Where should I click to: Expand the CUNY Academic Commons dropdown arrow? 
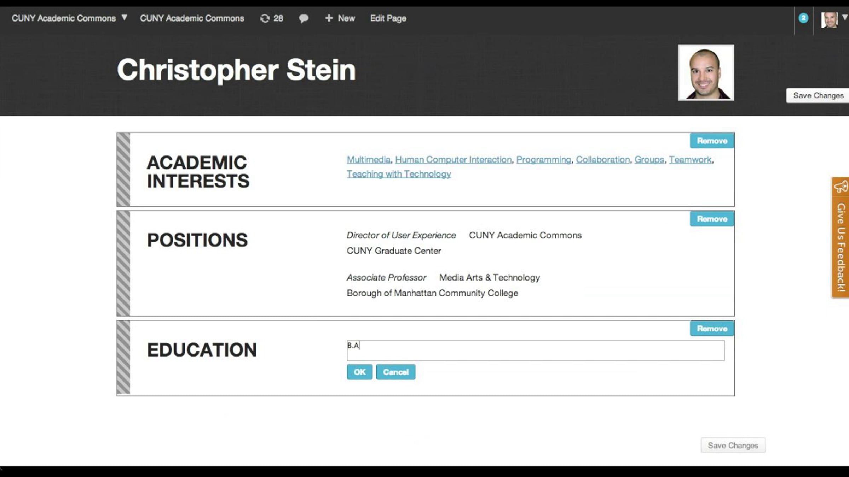click(124, 18)
